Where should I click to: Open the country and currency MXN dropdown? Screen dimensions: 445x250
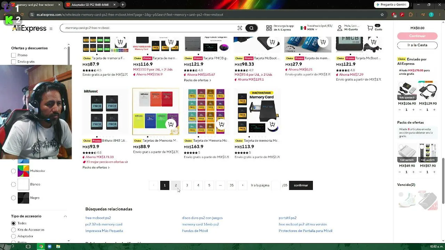(316, 28)
